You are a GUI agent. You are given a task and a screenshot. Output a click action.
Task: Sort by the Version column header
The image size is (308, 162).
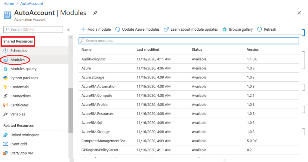tap(253, 50)
